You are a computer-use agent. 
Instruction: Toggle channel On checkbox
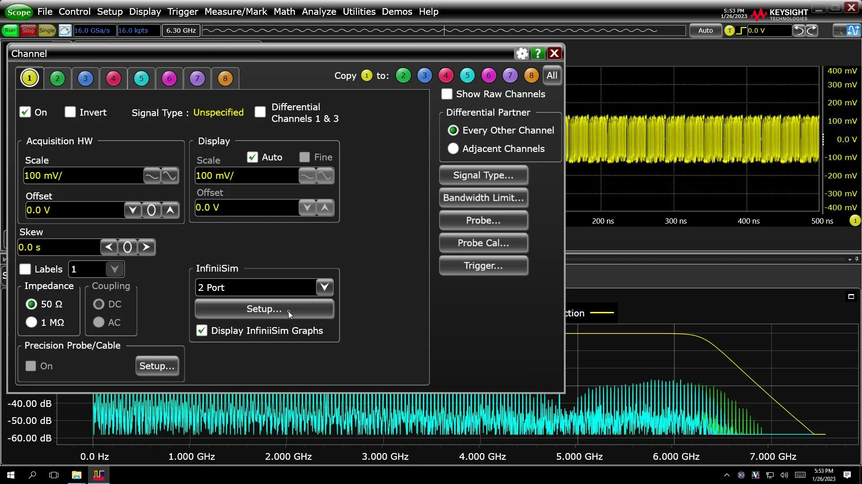25,112
